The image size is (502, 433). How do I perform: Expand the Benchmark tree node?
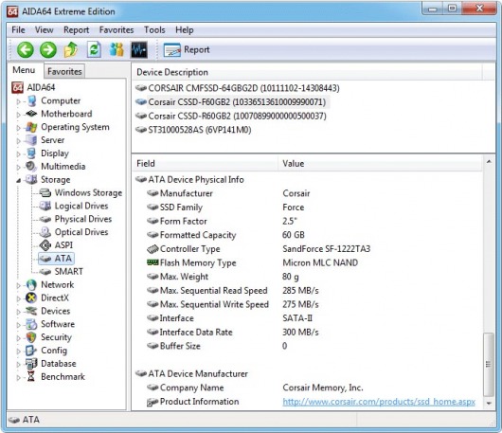[x=18, y=377]
